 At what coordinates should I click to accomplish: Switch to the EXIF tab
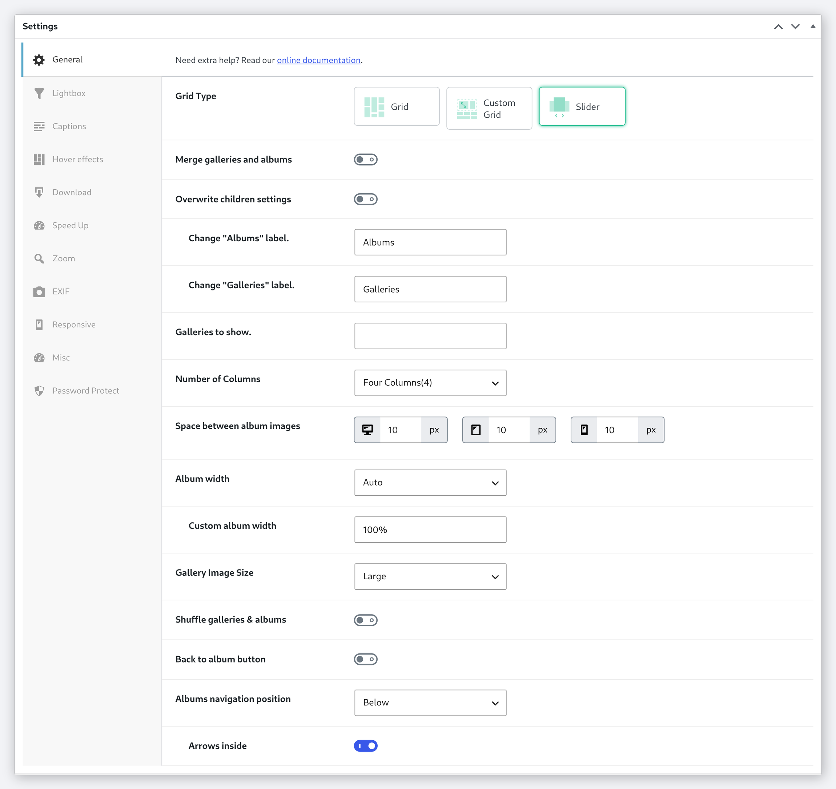click(92, 291)
